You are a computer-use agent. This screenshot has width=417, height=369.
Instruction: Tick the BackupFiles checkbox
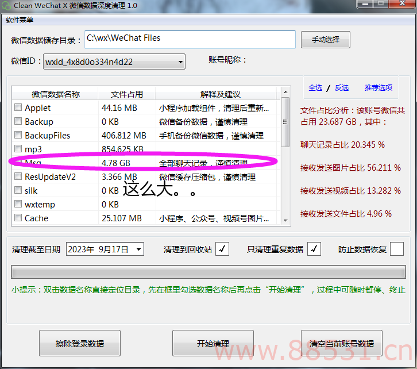[18, 135]
